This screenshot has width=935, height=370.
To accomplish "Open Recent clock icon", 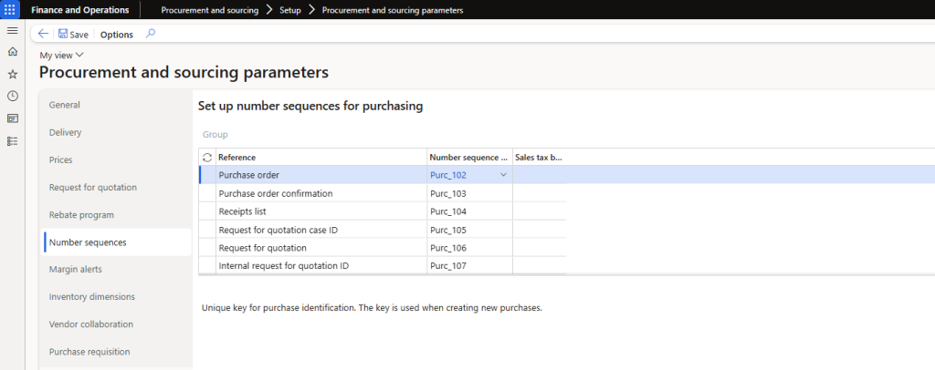I will (12, 96).
